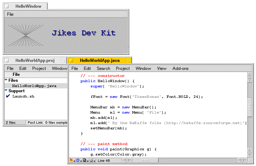Select HelloWorldApp.java in the project list
Image resolution: width=256 pixels, height=166 pixels.
click(x=34, y=86)
